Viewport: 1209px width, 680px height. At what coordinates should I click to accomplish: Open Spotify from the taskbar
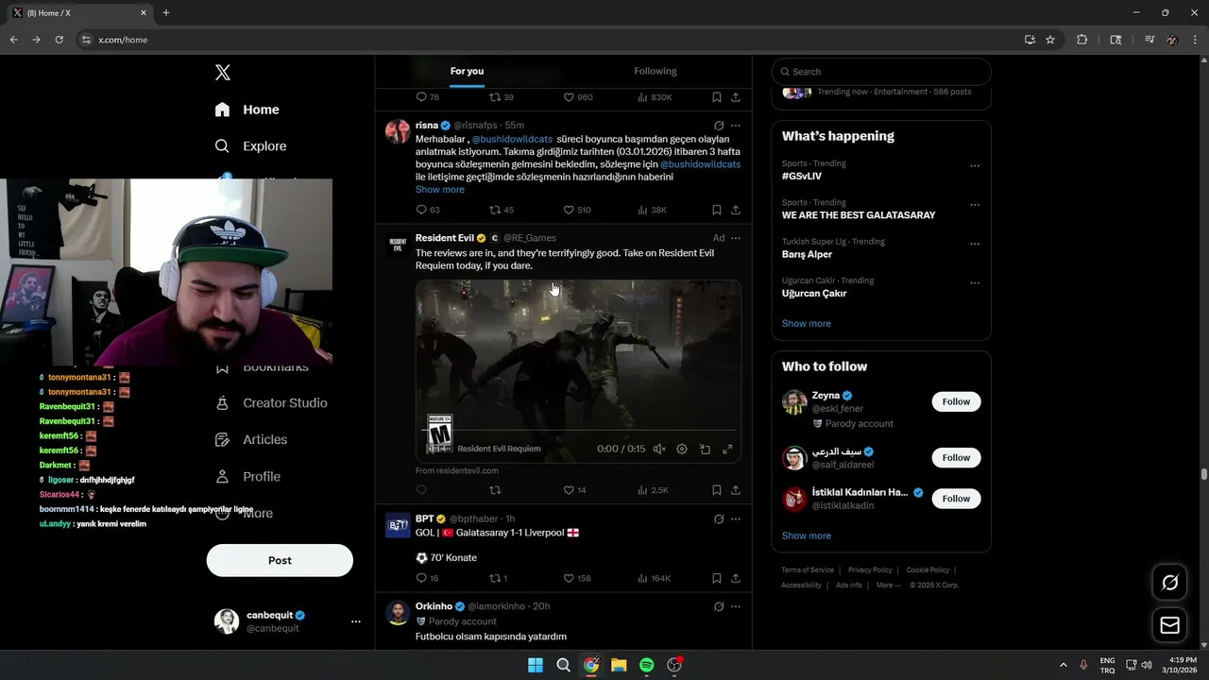[647, 665]
